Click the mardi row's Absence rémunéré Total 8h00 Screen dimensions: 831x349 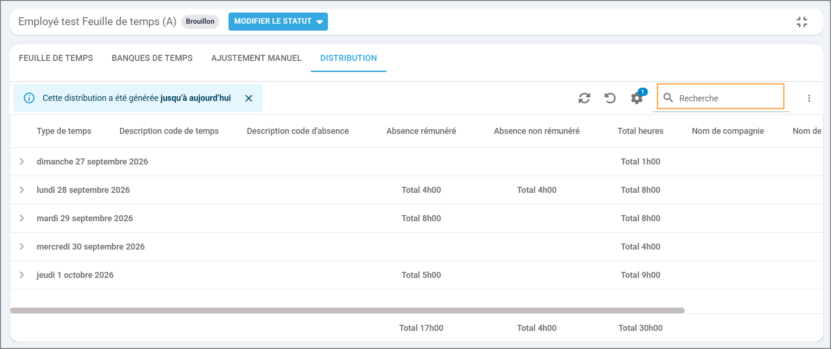421,218
